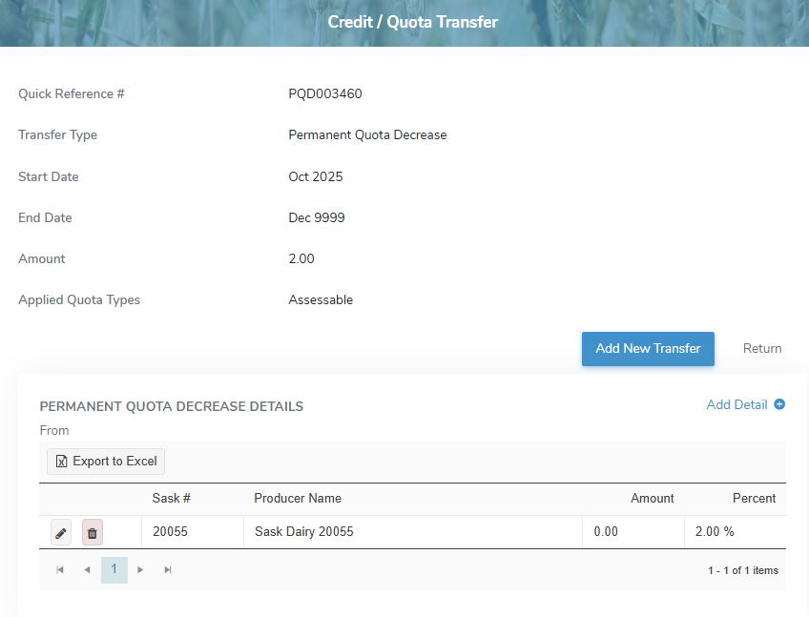Click the Return link
Screen dimensions: 809x617
pyautogui.click(x=762, y=349)
